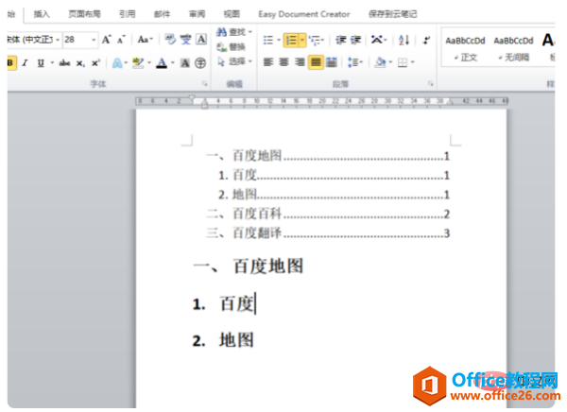This screenshot has width=567, height=412.
Task: Click the Enclose Characters icon
Action: 200,63
